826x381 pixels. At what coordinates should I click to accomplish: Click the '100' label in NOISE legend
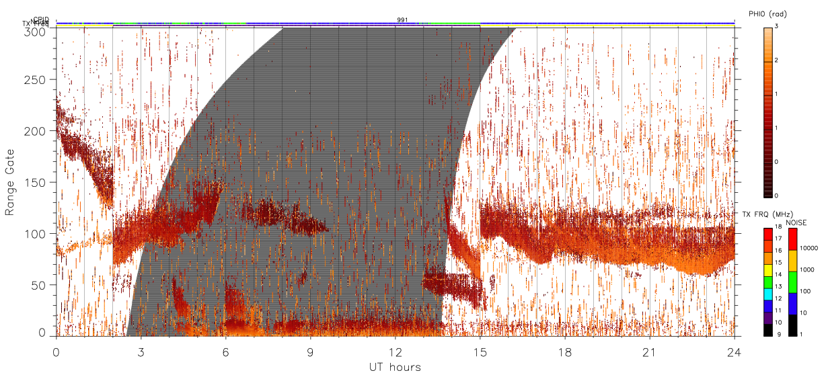pos(805,291)
